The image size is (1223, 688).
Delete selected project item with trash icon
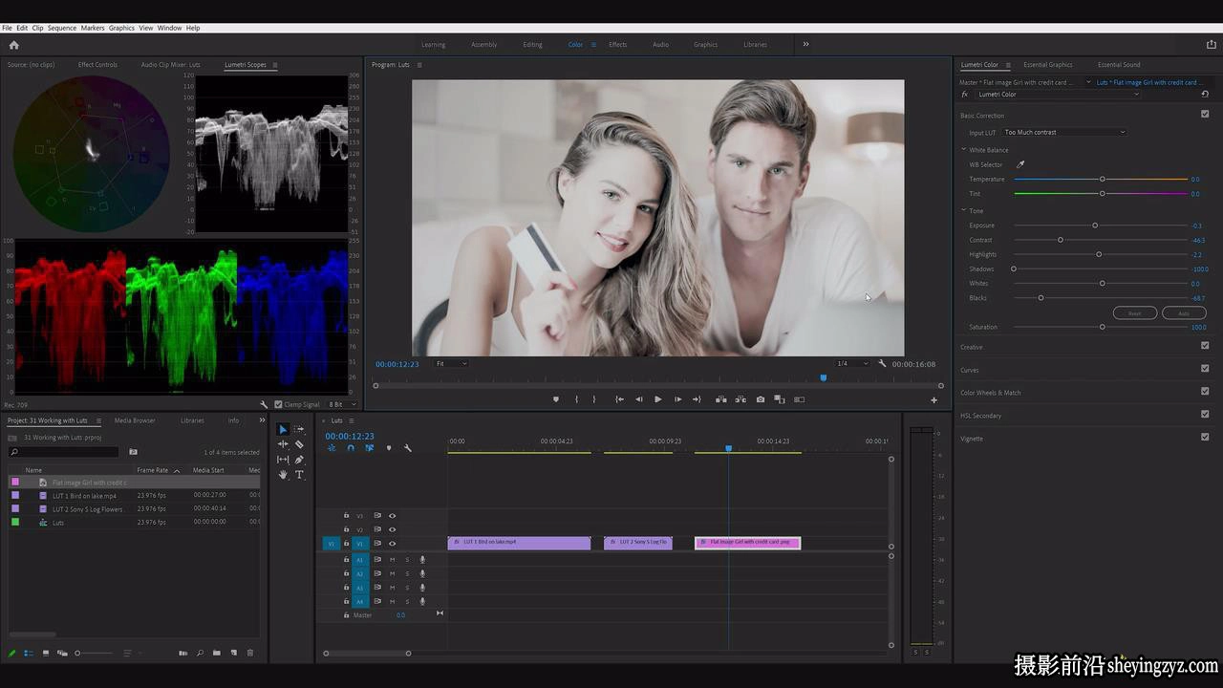[250, 653]
